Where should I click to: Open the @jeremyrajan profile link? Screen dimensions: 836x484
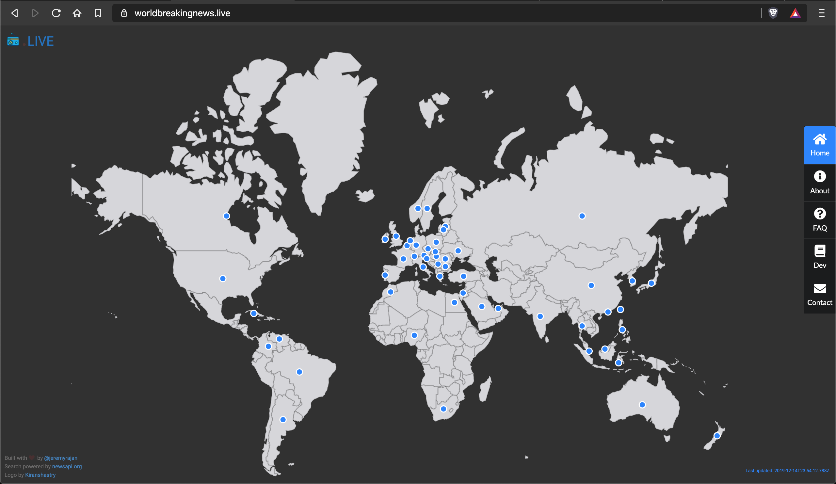[61, 458]
